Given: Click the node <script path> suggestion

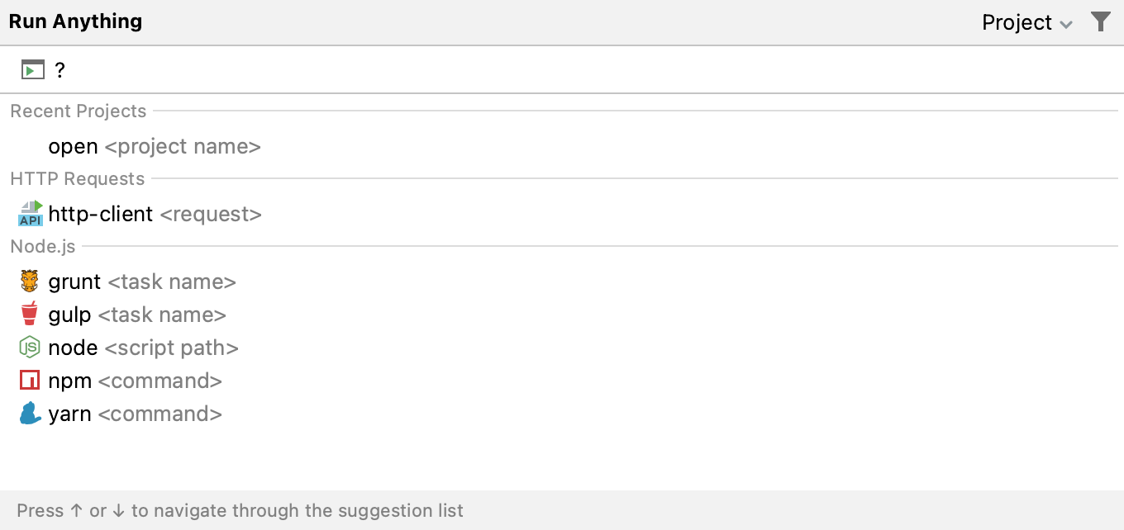Looking at the screenshot, I should (x=145, y=348).
